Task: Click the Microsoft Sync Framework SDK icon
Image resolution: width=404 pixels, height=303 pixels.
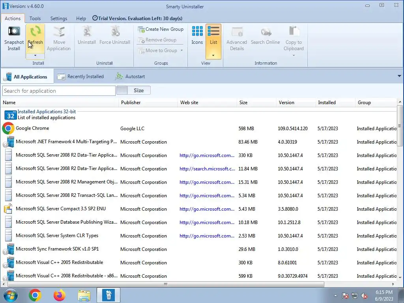Action: point(8,249)
